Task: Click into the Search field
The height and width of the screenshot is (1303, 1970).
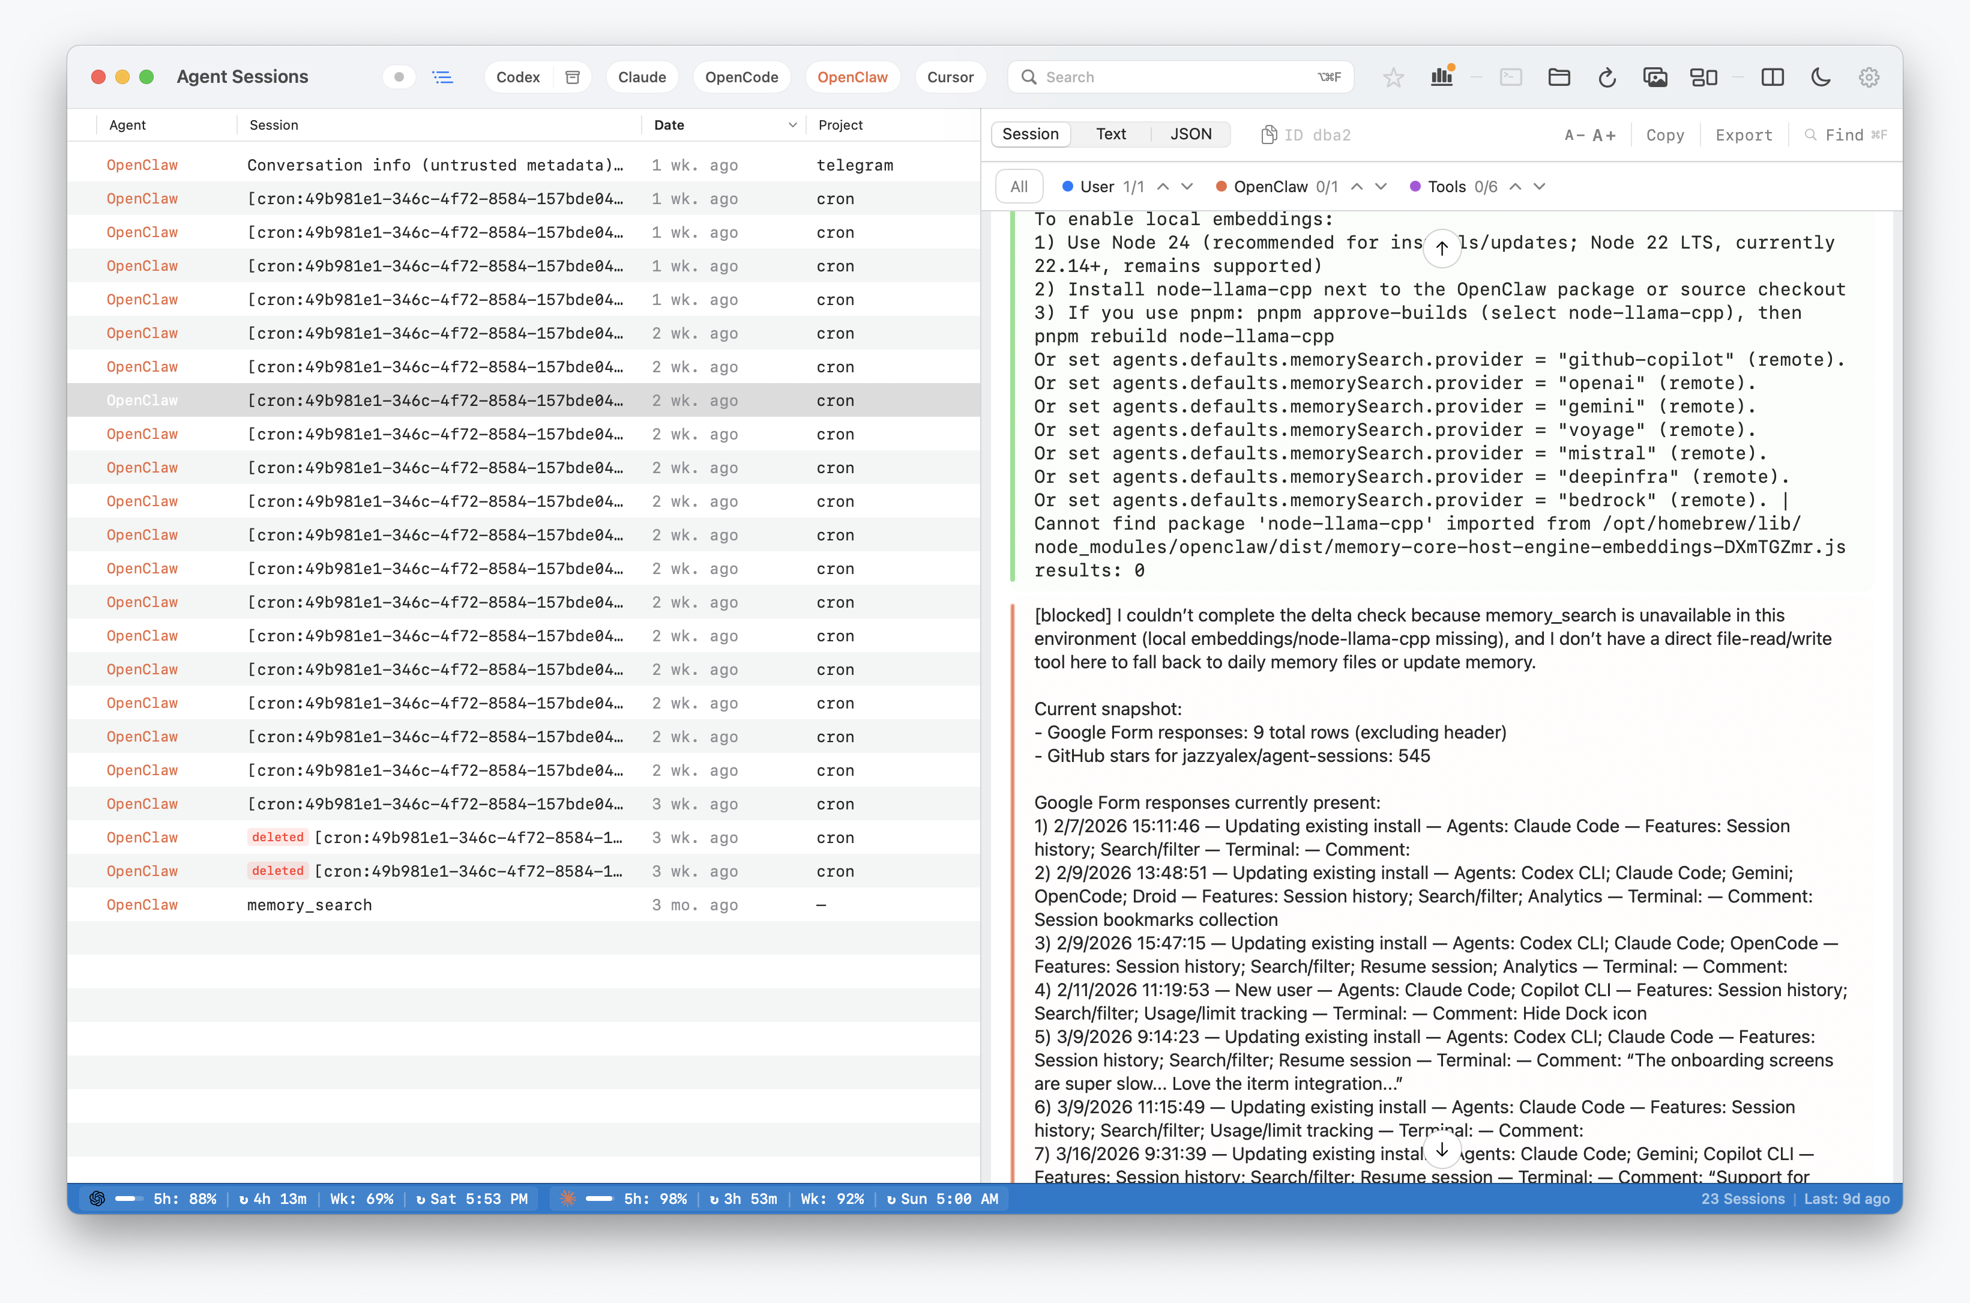Action: (1180, 77)
